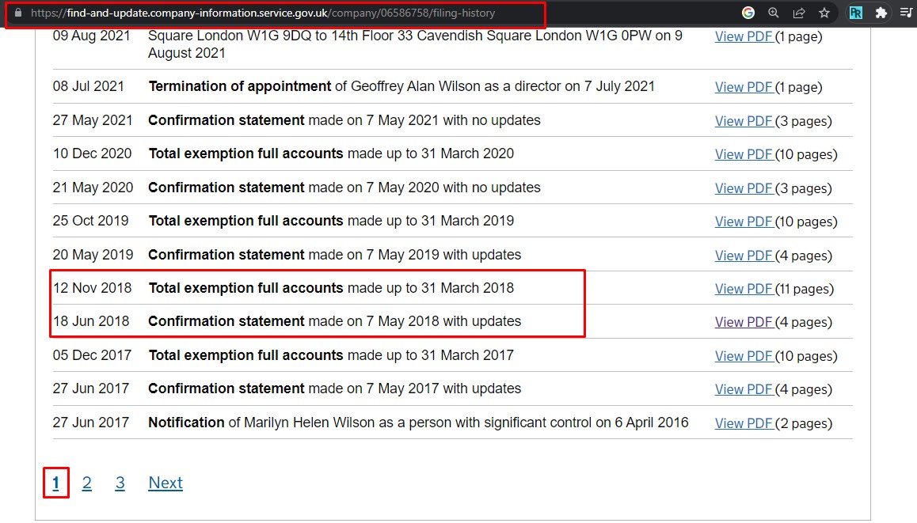This screenshot has width=917, height=523.
Task: Click the company filing-history URL in address bar
Action: 263,13
